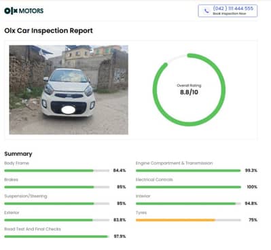Click the Road Test And Final Checks label
The height and width of the screenshot is (250, 271).
(x=33, y=229)
